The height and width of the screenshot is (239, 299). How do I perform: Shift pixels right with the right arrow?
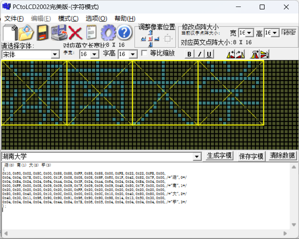tap(157, 39)
